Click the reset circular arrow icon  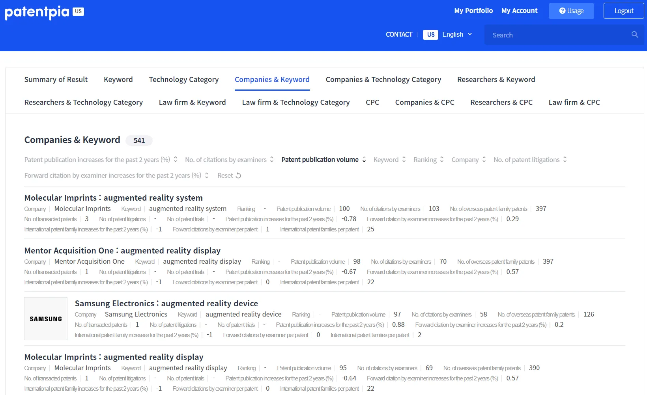click(x=238, y=175)
